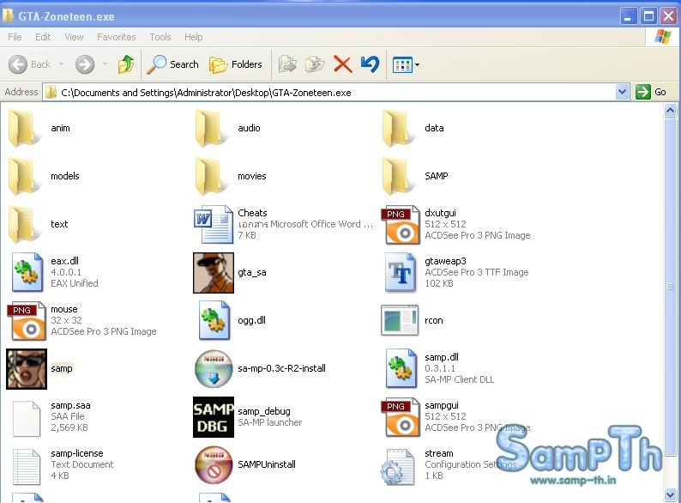Toggle the Folders pane button

236,64
